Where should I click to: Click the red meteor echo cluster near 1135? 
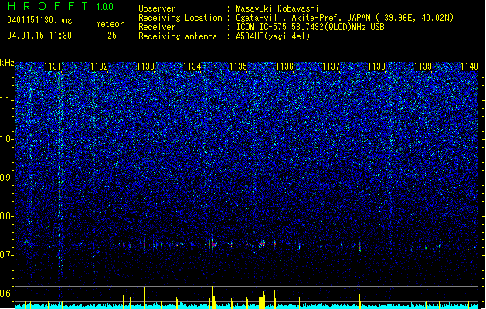[x=263, y=244]
